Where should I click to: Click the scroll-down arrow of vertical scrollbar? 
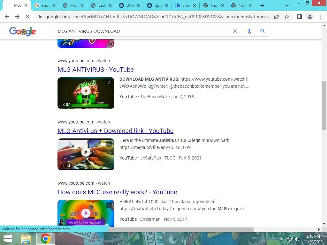(324, 224)
